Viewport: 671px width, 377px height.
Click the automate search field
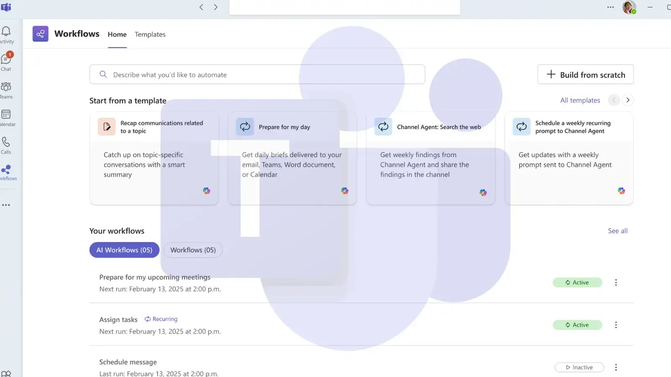point(257,74)
